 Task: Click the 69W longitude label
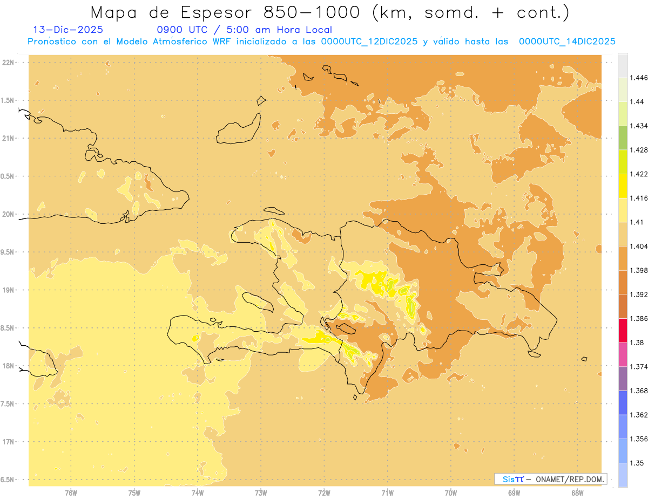point(514,493)
